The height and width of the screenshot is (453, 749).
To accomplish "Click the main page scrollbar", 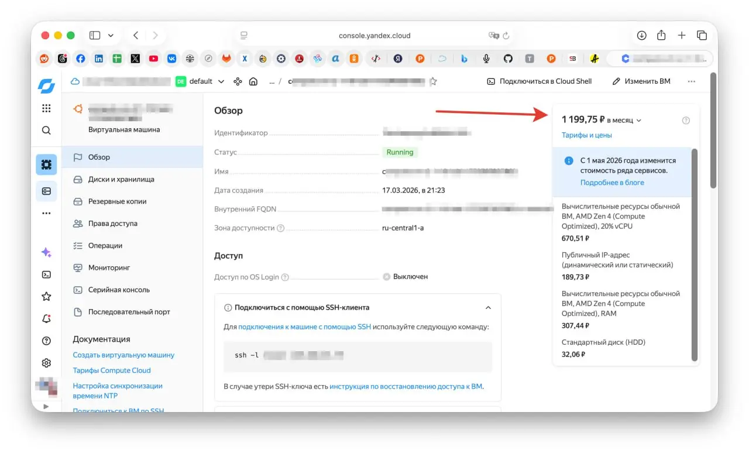I will pyautogui.click(x=713, y=130).
